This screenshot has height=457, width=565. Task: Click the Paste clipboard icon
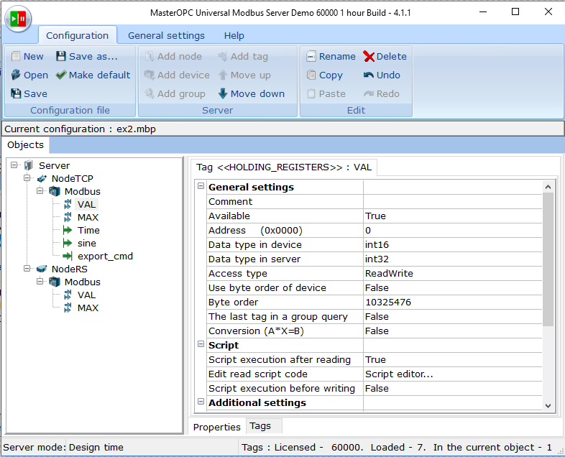[311, 93]
